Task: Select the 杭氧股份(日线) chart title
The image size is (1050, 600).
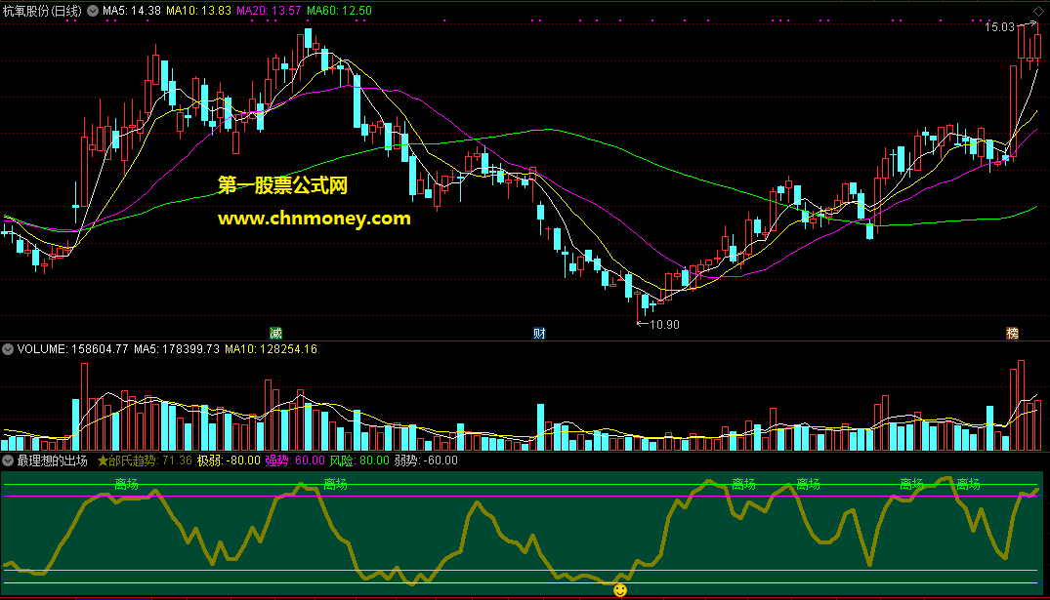Action: point(42,11)
